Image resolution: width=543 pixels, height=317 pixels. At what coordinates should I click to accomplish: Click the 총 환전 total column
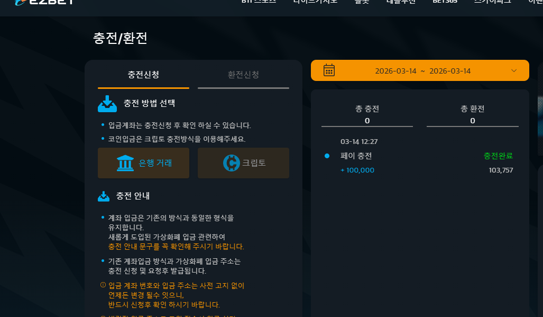pos(472,115)
